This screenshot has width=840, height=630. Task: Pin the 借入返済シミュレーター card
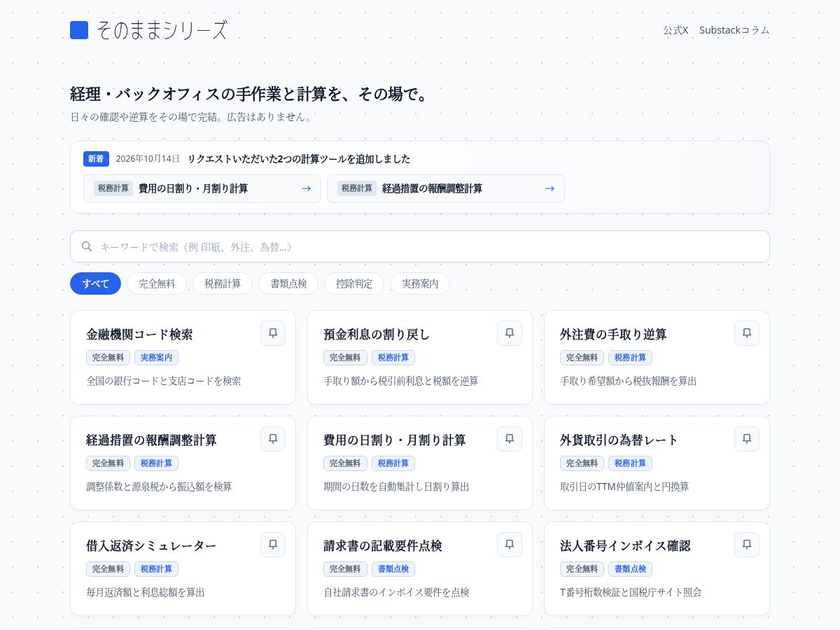point(273,545)
